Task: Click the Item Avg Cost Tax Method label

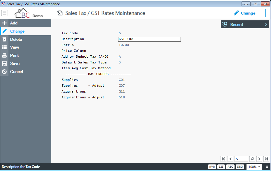Action: (86, 68)
